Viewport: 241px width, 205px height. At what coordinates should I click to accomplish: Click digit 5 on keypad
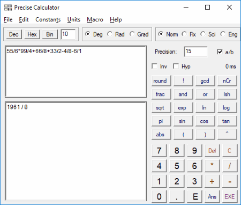177,166
